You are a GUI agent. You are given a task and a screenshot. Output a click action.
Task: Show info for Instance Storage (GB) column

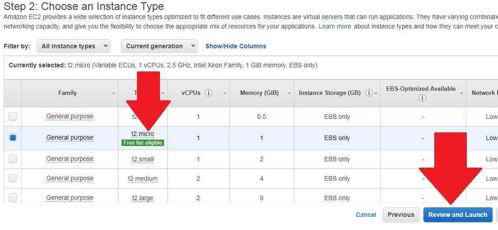(x=369, y=93)
